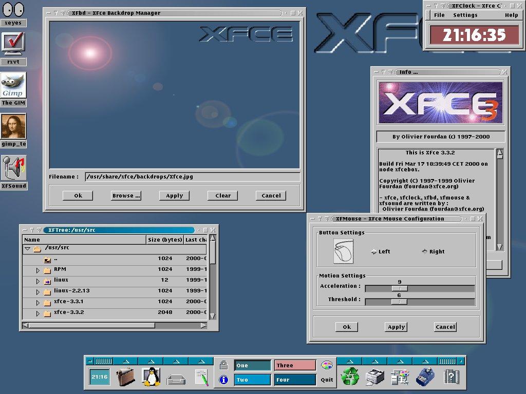Launch the Tux penguin terminal icon
526x394 pixels.
tap(151, 377)
